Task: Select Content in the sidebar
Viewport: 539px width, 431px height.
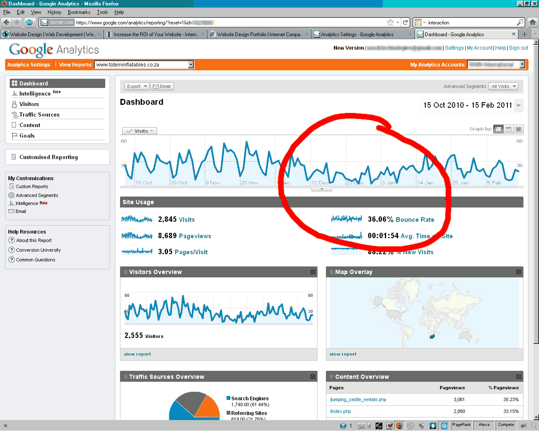Action: 29,125
